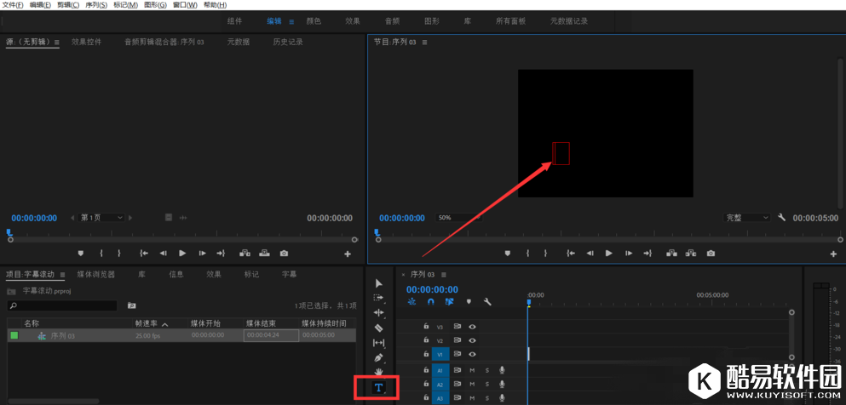Enable timeline snapping magnet icon
The width and height of the screenshot is (846, 405).
(x=431, y=301)
